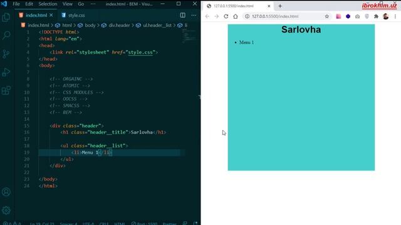Click the Sarlovha text in line 16
Image resolution: width=401 pixels, height=225 pixels.
click(142, 132)
